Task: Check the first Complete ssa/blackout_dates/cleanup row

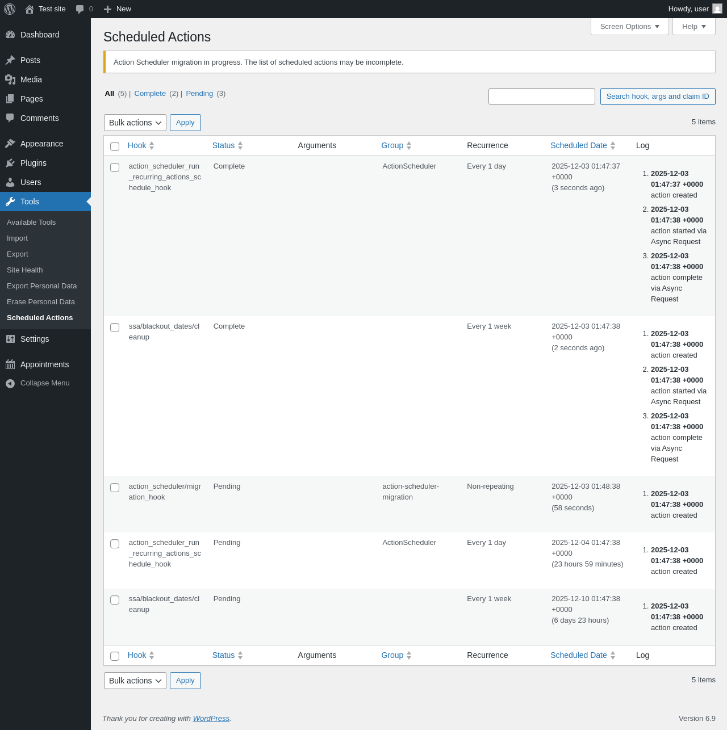Action: [x=115, y=328]
